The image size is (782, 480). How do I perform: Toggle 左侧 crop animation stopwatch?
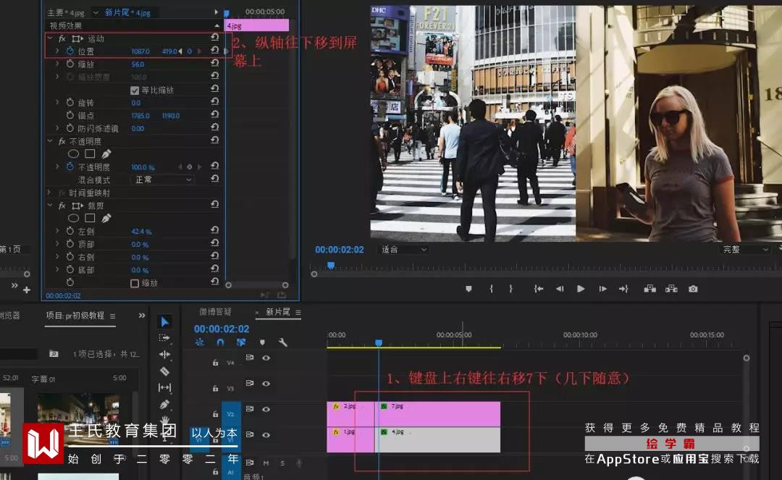pos(70,231)
